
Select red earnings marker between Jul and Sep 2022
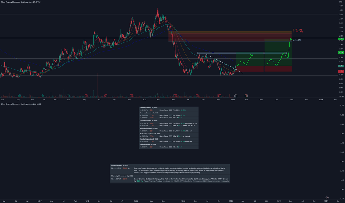click(197, 96)
